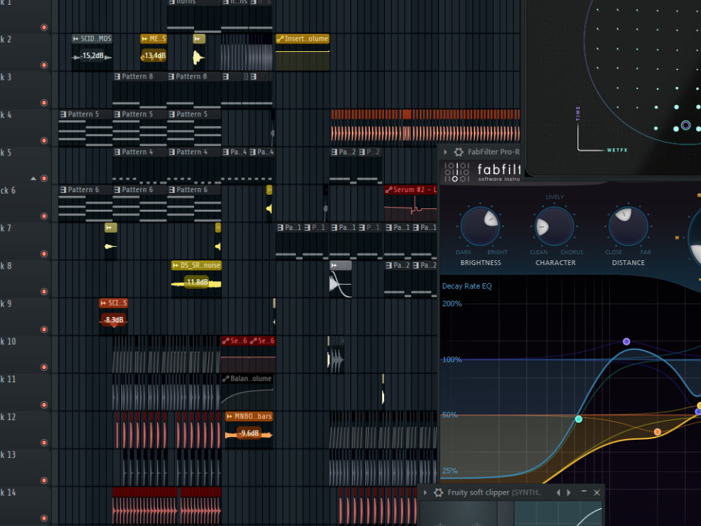The width and height of the screenshot is (701, 526).
Task: Mute Track 7 with its red switch
Action: pyautogui.click(x=43, y=254)
